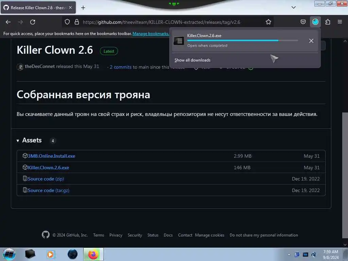Image resolution: width=348 pixels, height=261 pixels.
Task: Show hidden system tray icons arrow
Action: [x=289, y=255]
